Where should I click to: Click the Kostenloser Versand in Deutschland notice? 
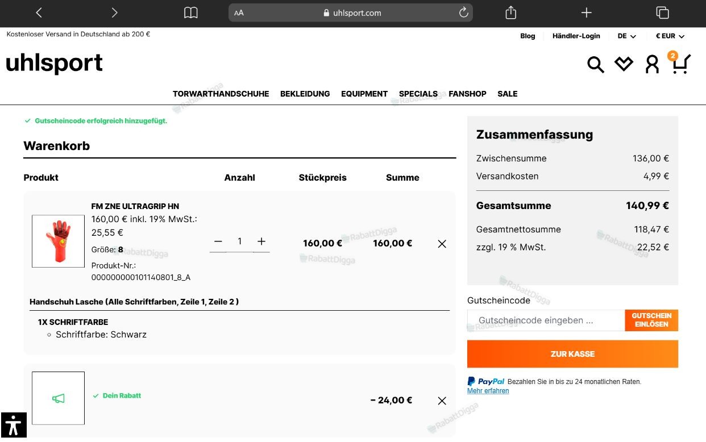[x=78, y=34]
